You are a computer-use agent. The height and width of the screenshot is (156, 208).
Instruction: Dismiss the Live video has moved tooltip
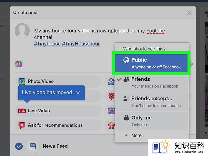click(x=78, y=93)
